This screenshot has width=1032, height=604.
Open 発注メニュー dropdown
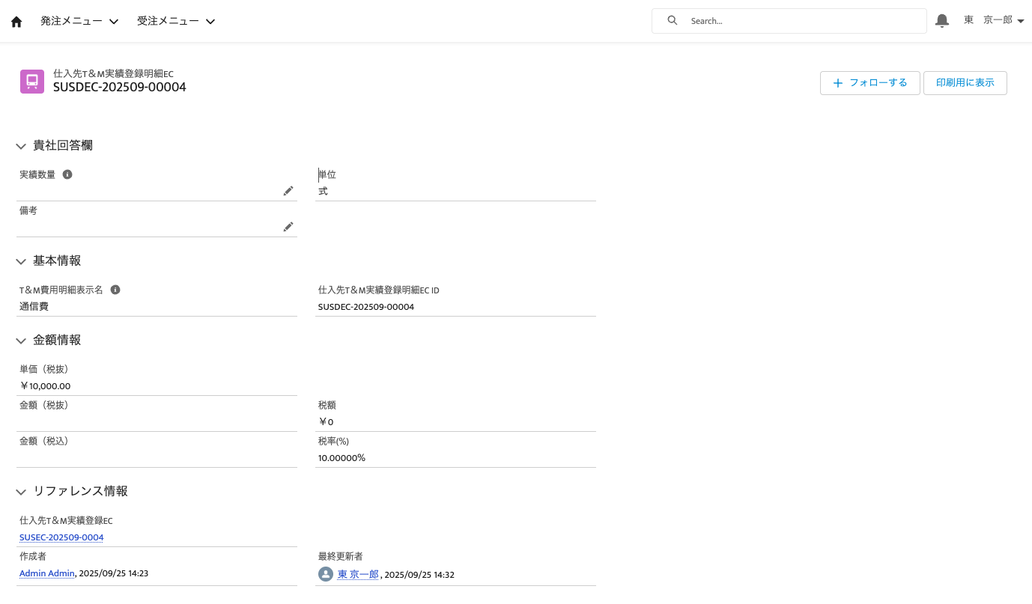tap(79, 21)
